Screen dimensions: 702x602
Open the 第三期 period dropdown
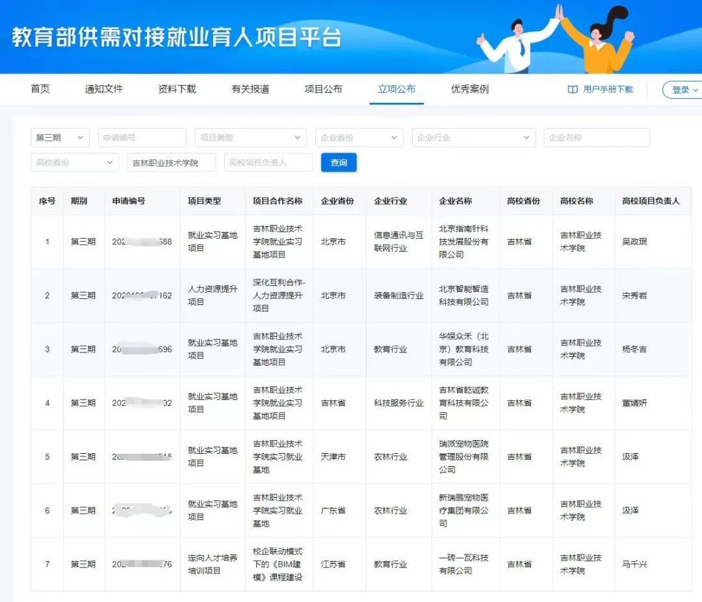(59, 137)
